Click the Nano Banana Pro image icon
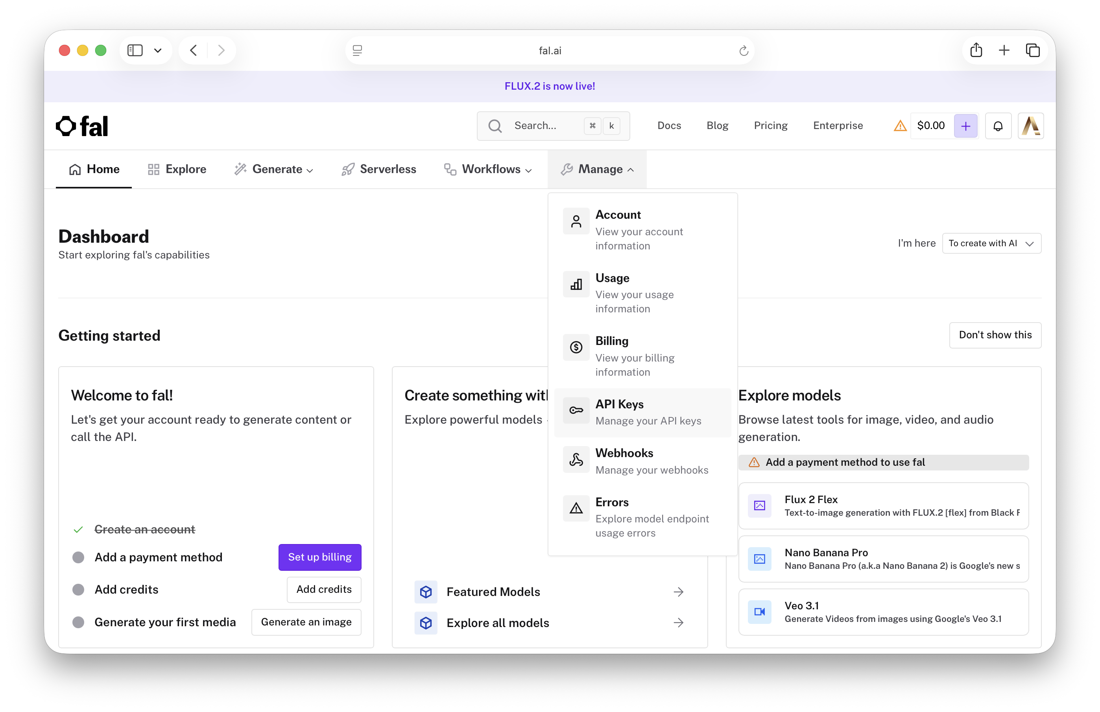 759,559
